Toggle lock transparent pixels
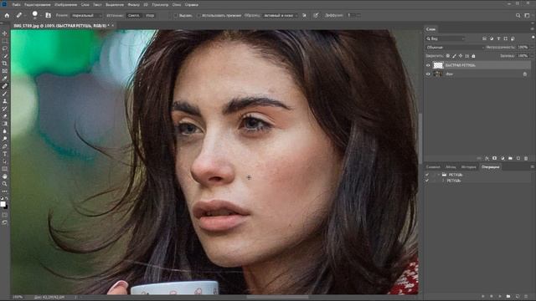536x301 pixels. point(448,56)
